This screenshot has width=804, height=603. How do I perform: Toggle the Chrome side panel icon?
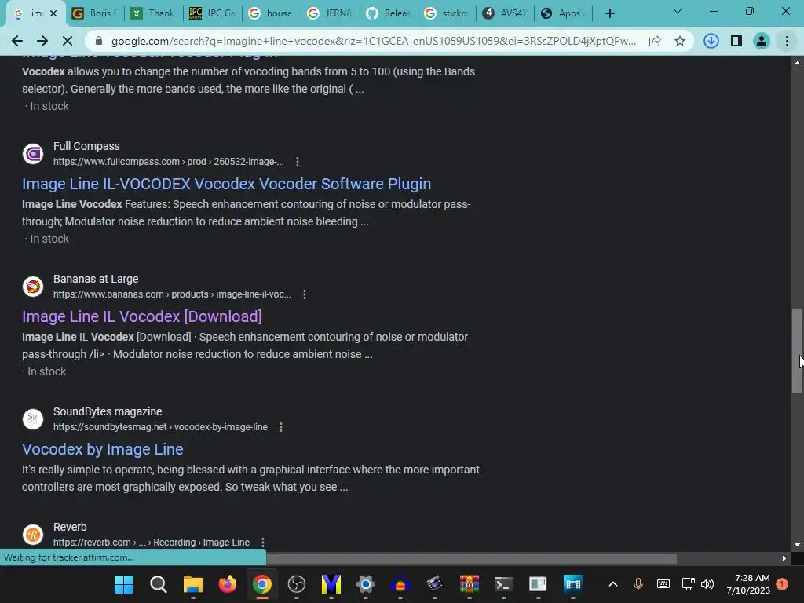[x=736, y=41]
